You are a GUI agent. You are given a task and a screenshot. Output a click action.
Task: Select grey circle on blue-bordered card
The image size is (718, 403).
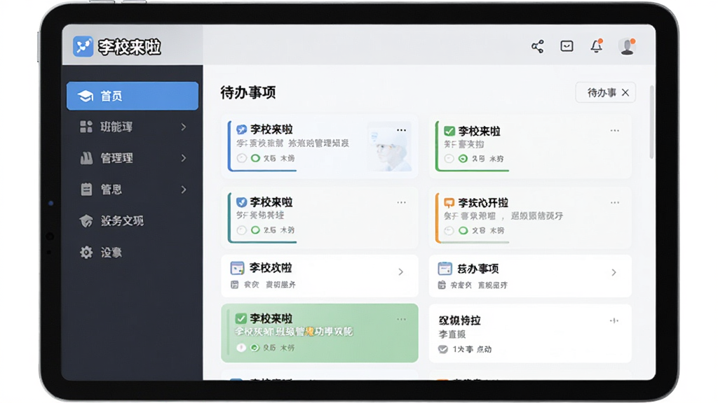242,158
